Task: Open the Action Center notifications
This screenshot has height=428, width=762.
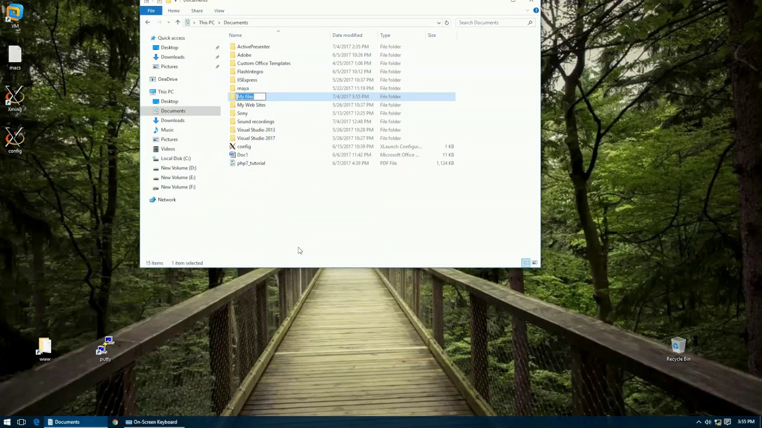Action: pyautogui.click(x=727, y=422)
